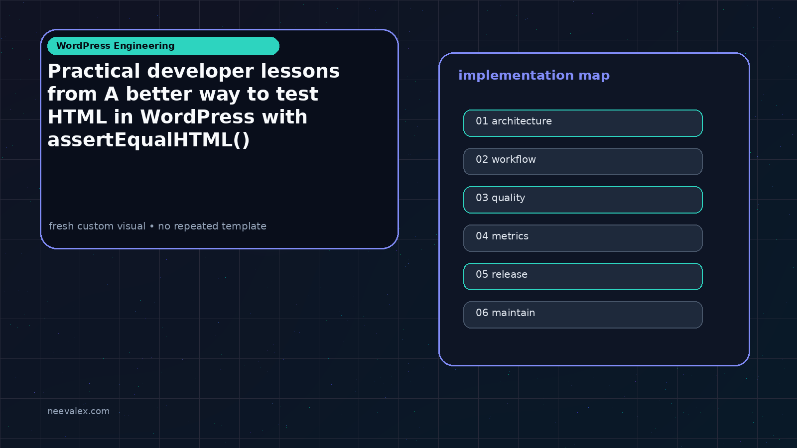Select the 02 workflow item

583,161
